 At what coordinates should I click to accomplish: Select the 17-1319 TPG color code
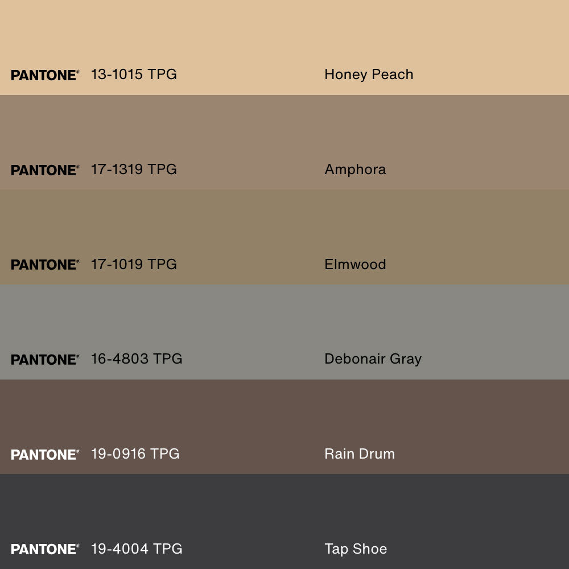pyautogui.click(x=134, y=170)
